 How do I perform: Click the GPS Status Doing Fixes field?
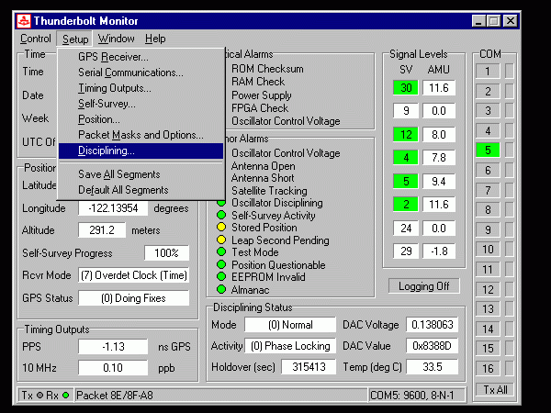[x=133, y=298]
